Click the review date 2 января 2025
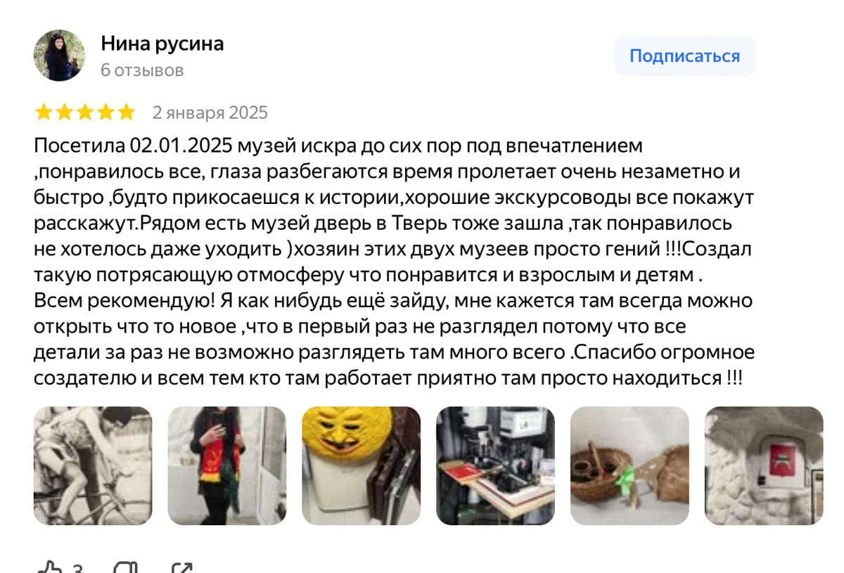Screen dimensions: 844x573 click(x=210, y=112)
